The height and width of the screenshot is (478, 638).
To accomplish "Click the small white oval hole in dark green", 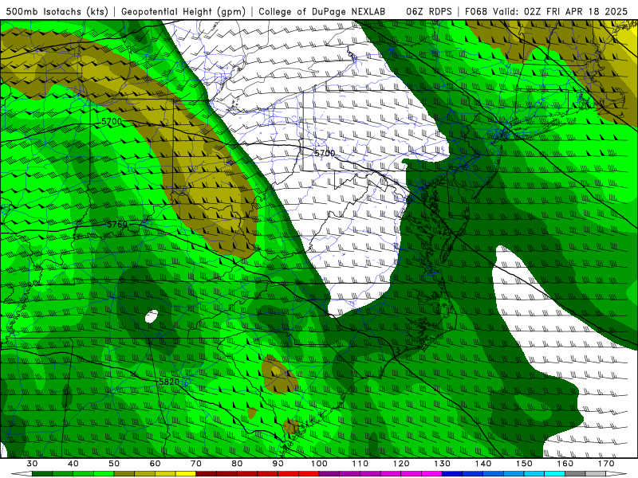I will click(x=152, y=316).
